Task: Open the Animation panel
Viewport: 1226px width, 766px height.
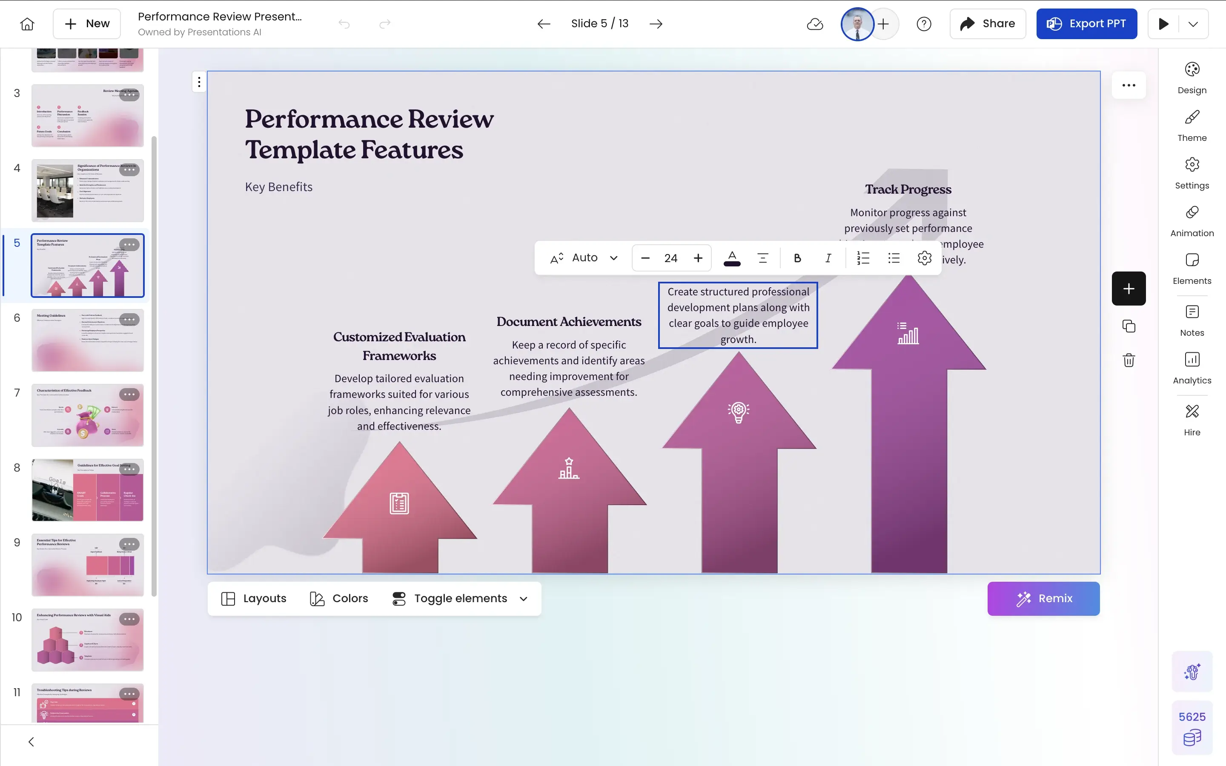Action: 1192,221
